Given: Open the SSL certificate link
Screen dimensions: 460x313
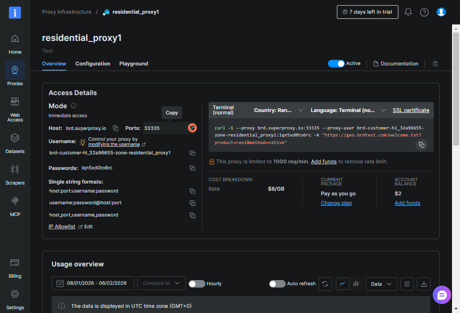Looking at the screenshot, I should pos(411,110).
